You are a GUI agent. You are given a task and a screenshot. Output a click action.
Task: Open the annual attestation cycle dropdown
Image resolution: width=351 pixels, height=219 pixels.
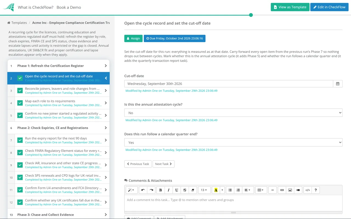pos(233,113)
